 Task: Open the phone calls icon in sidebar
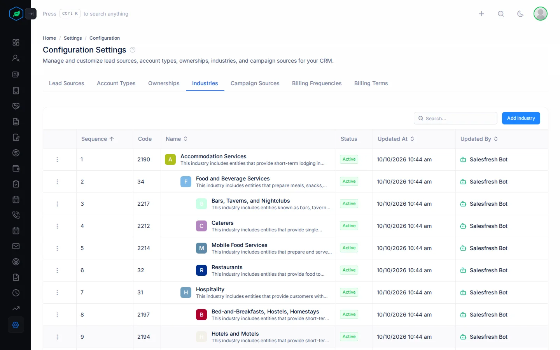pyautogui.click(x=16, y=215)
